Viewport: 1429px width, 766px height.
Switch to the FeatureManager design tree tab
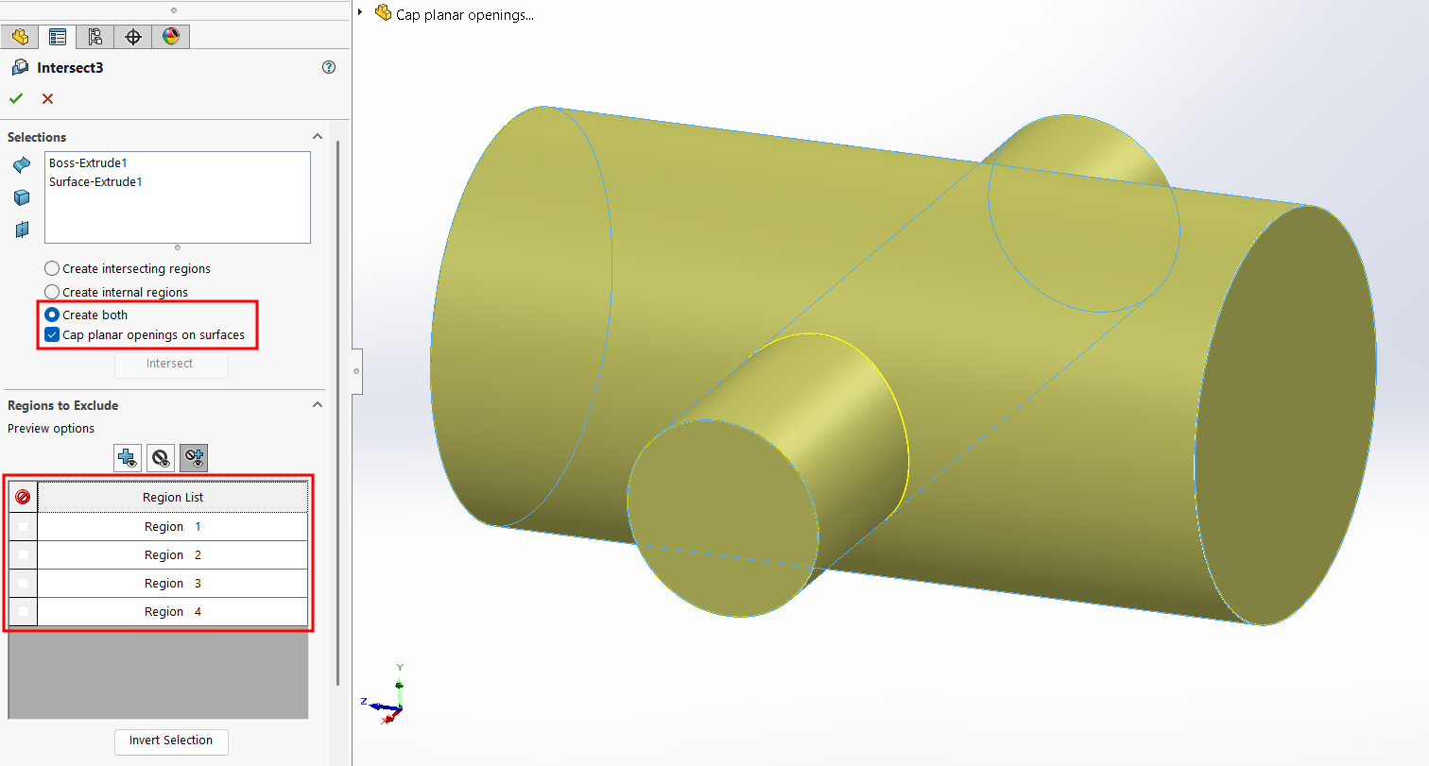[x=20, y=37]
